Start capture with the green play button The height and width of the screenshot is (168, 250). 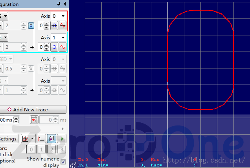click(x=62, y=139)
